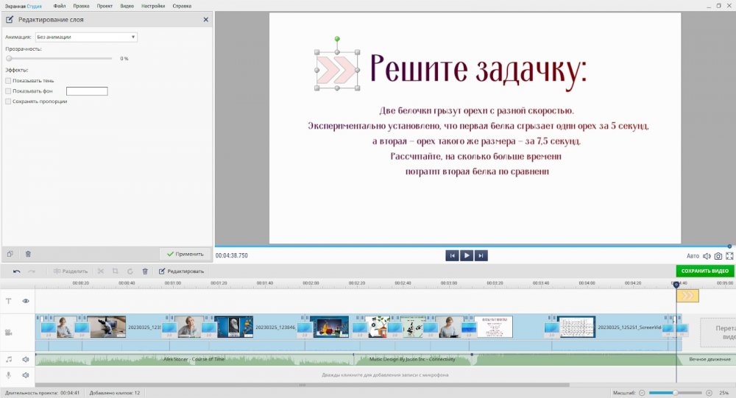Click the undo arrow in timeline toolbar
Screen dimensions: 736x398
pyautogui.click(x=17, y=271)
